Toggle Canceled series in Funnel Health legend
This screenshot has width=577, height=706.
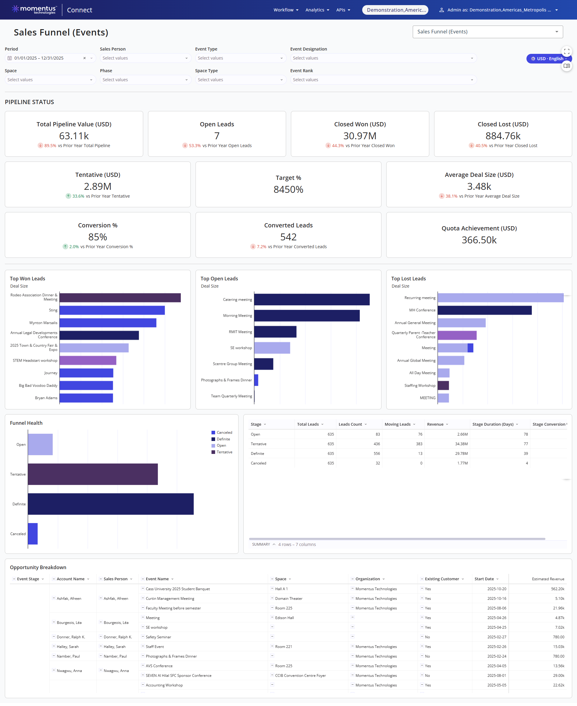222,433
